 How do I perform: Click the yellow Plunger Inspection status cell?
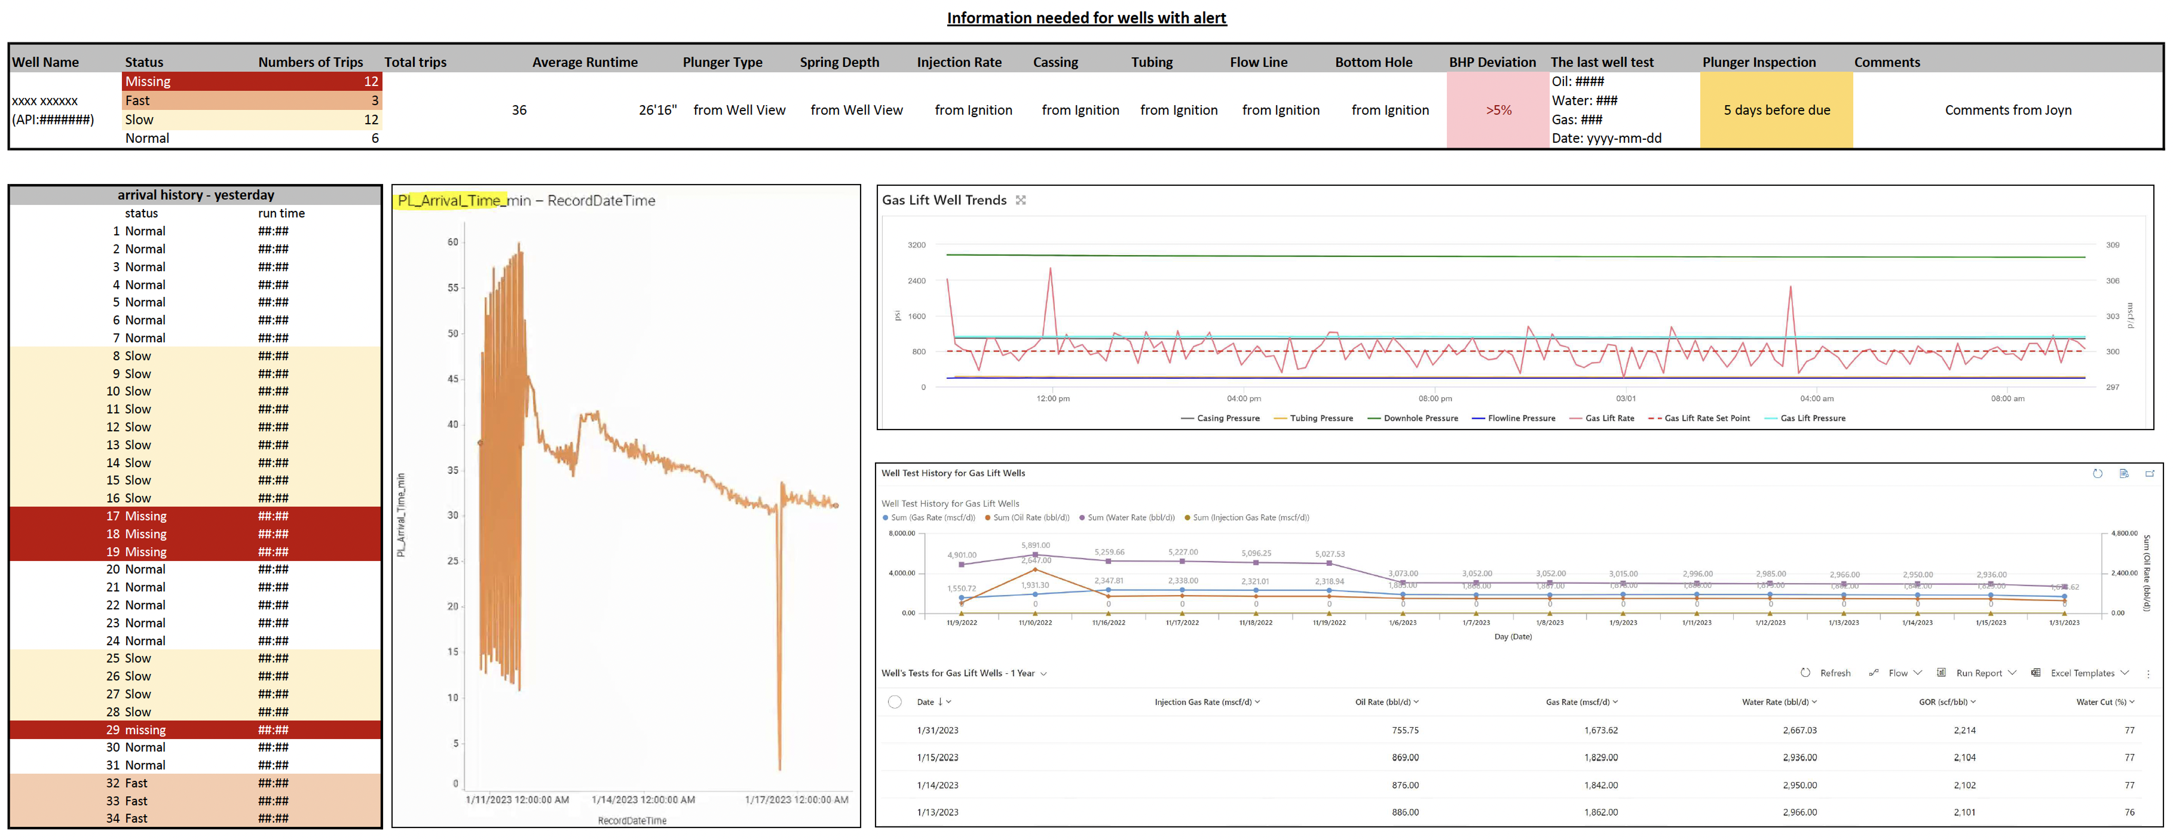point(1776,110)
